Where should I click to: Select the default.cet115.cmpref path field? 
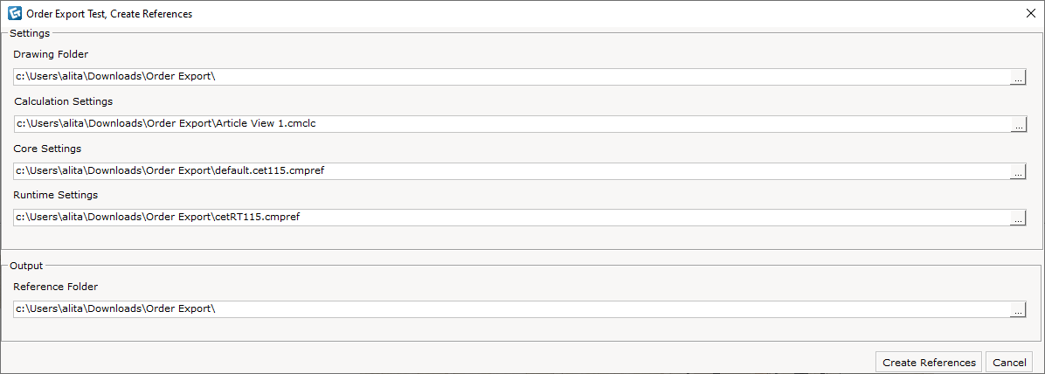click(512, 170)
